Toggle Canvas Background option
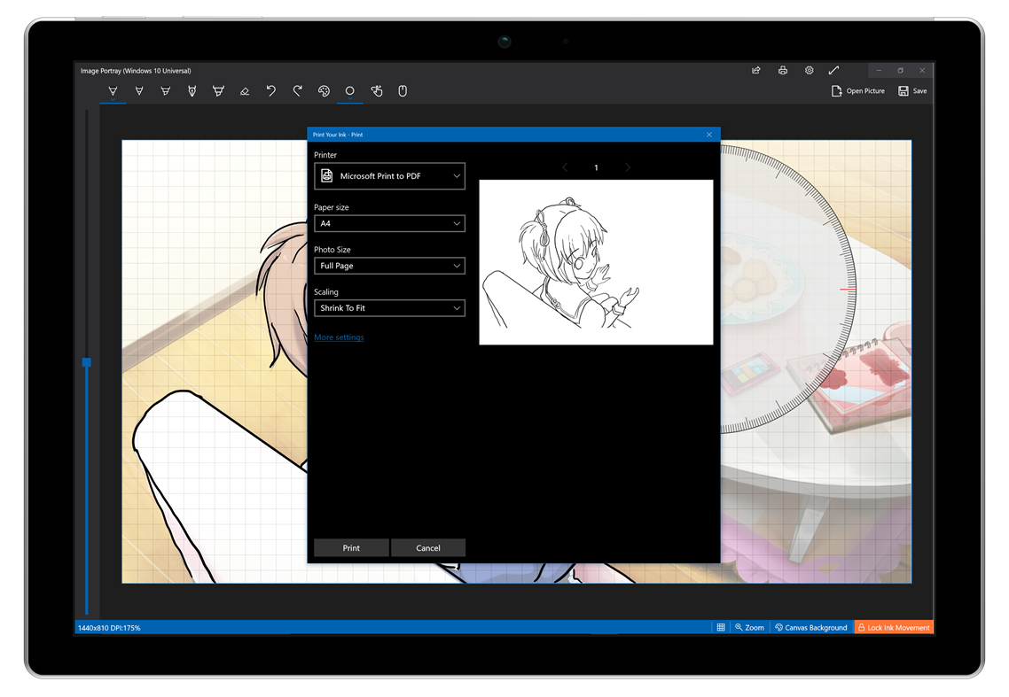The width and height of the screenshot is (1009, 697). (810, 627)
